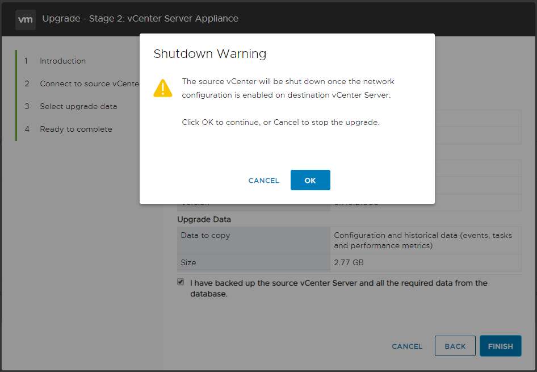Select the Introduction step in sidebar
This screenshot has width=537, height=372.
coord(62,61)
